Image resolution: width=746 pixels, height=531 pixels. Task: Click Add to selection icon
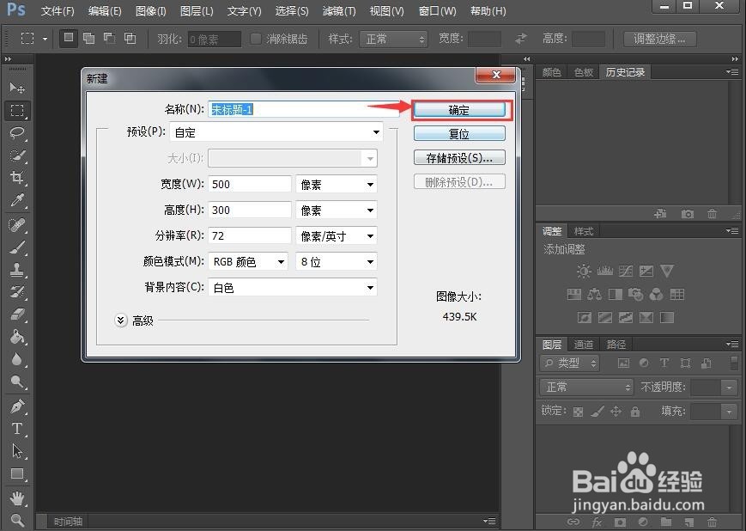coord(89,38)
